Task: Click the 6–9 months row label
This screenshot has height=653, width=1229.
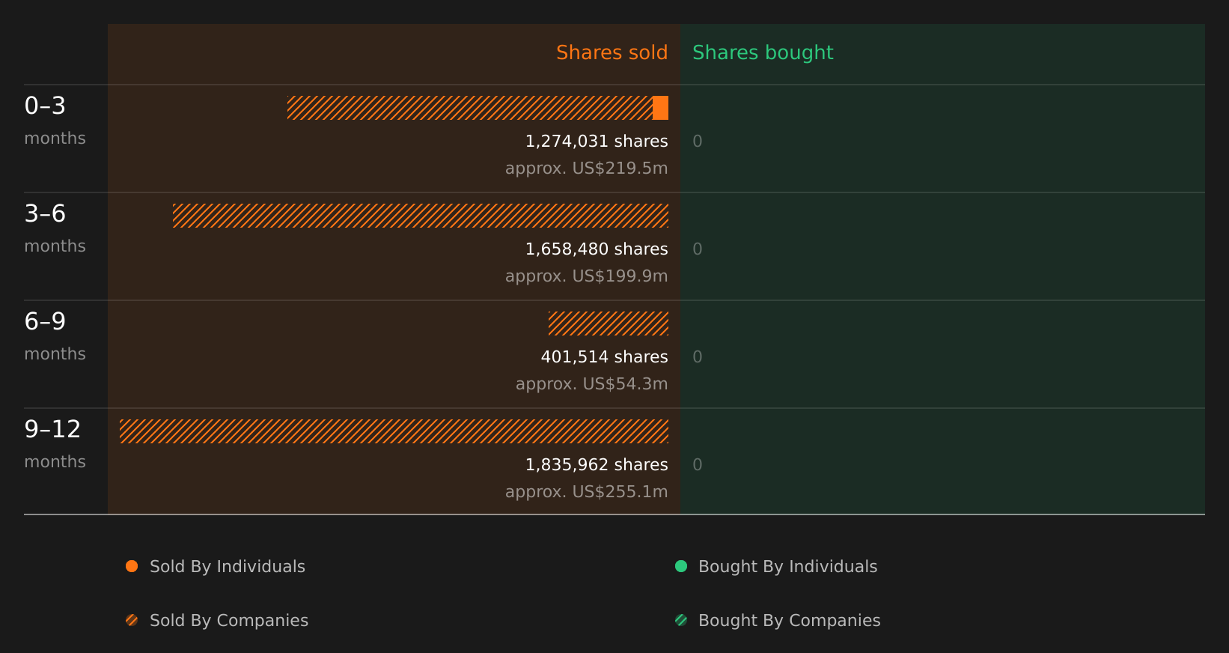Action: coord(55,336)
